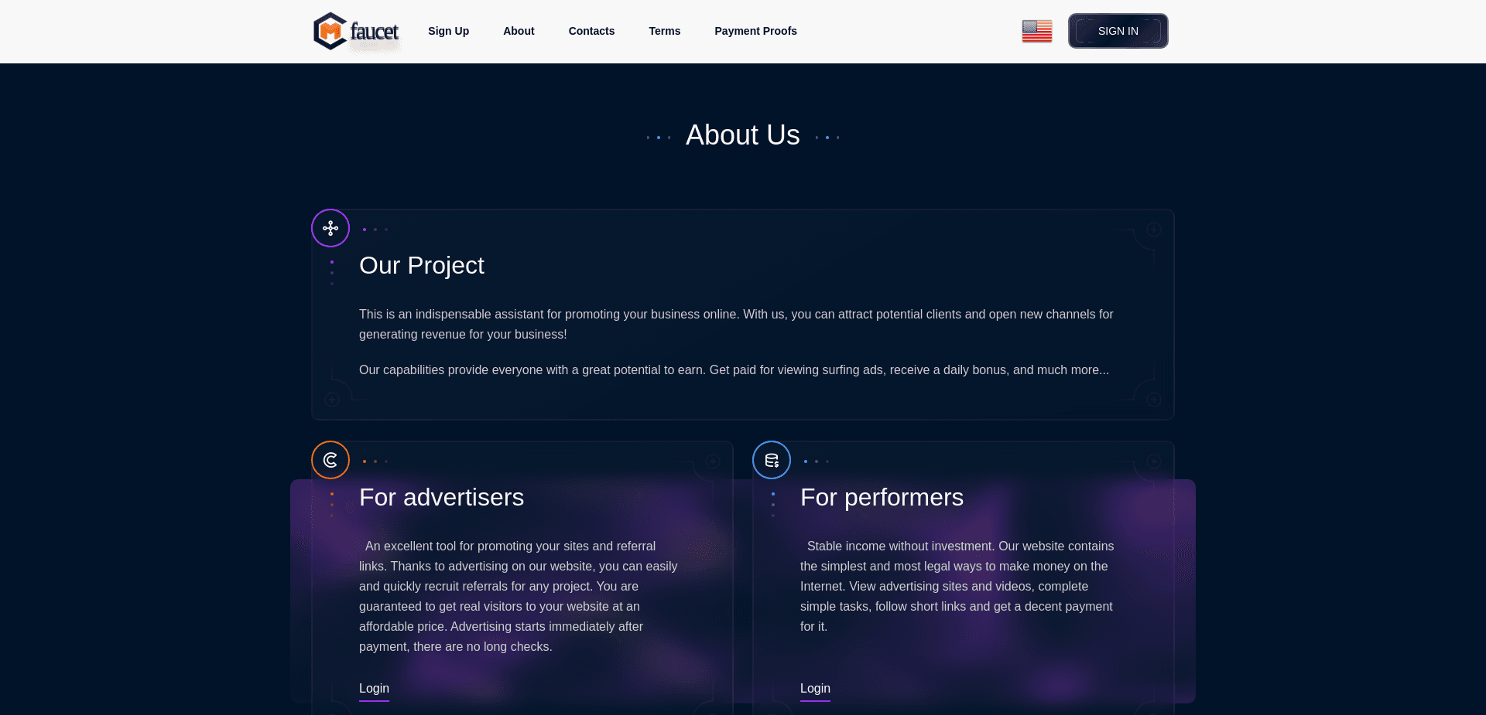The image size is (1486, 715).
Task: Click the Sign Up navigation link
Action: [448, 31]
